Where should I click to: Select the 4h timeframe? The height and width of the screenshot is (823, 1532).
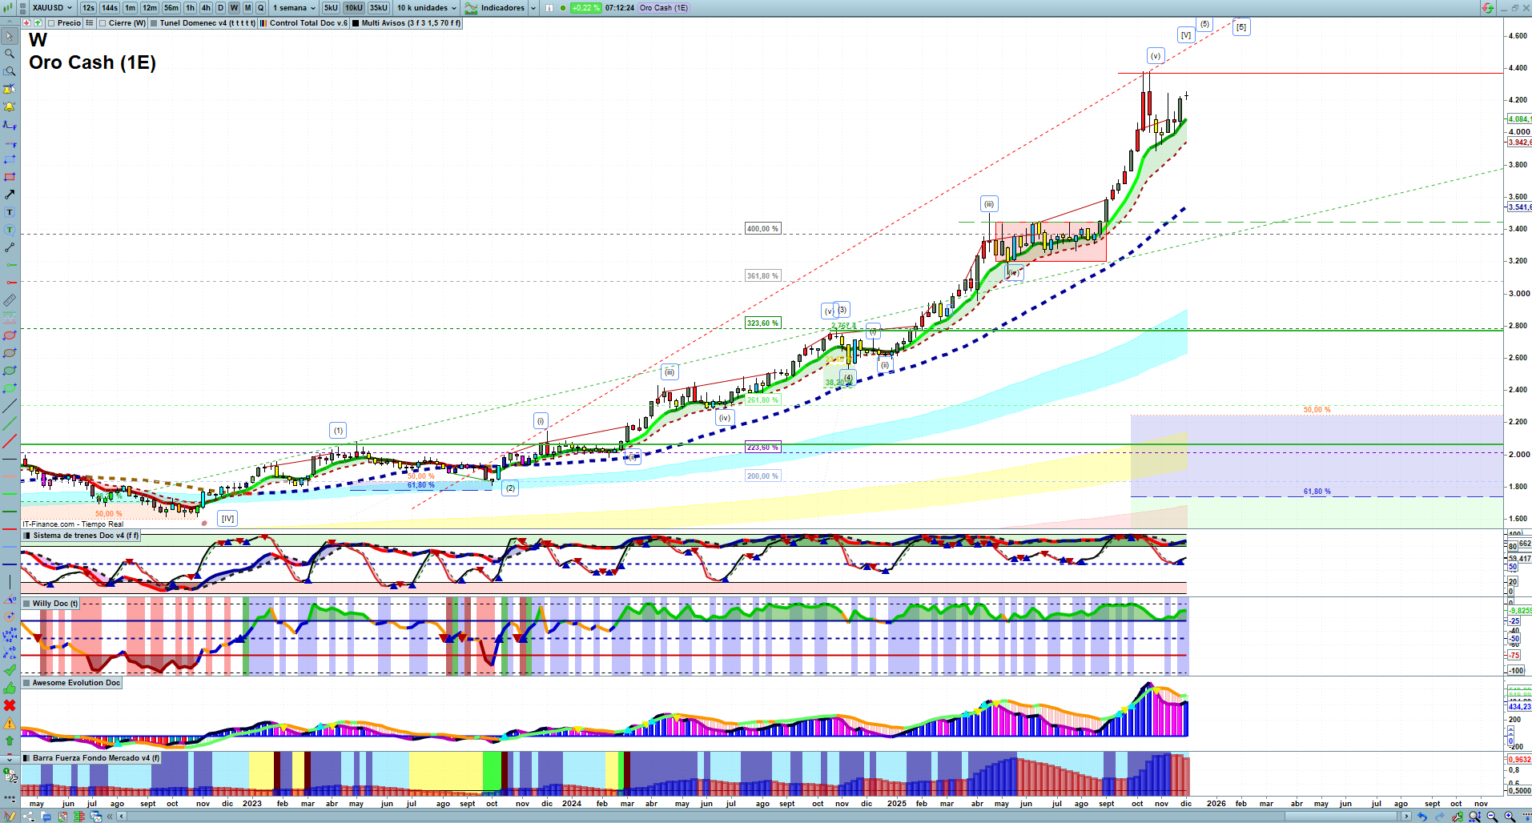[x=206, y=8]
